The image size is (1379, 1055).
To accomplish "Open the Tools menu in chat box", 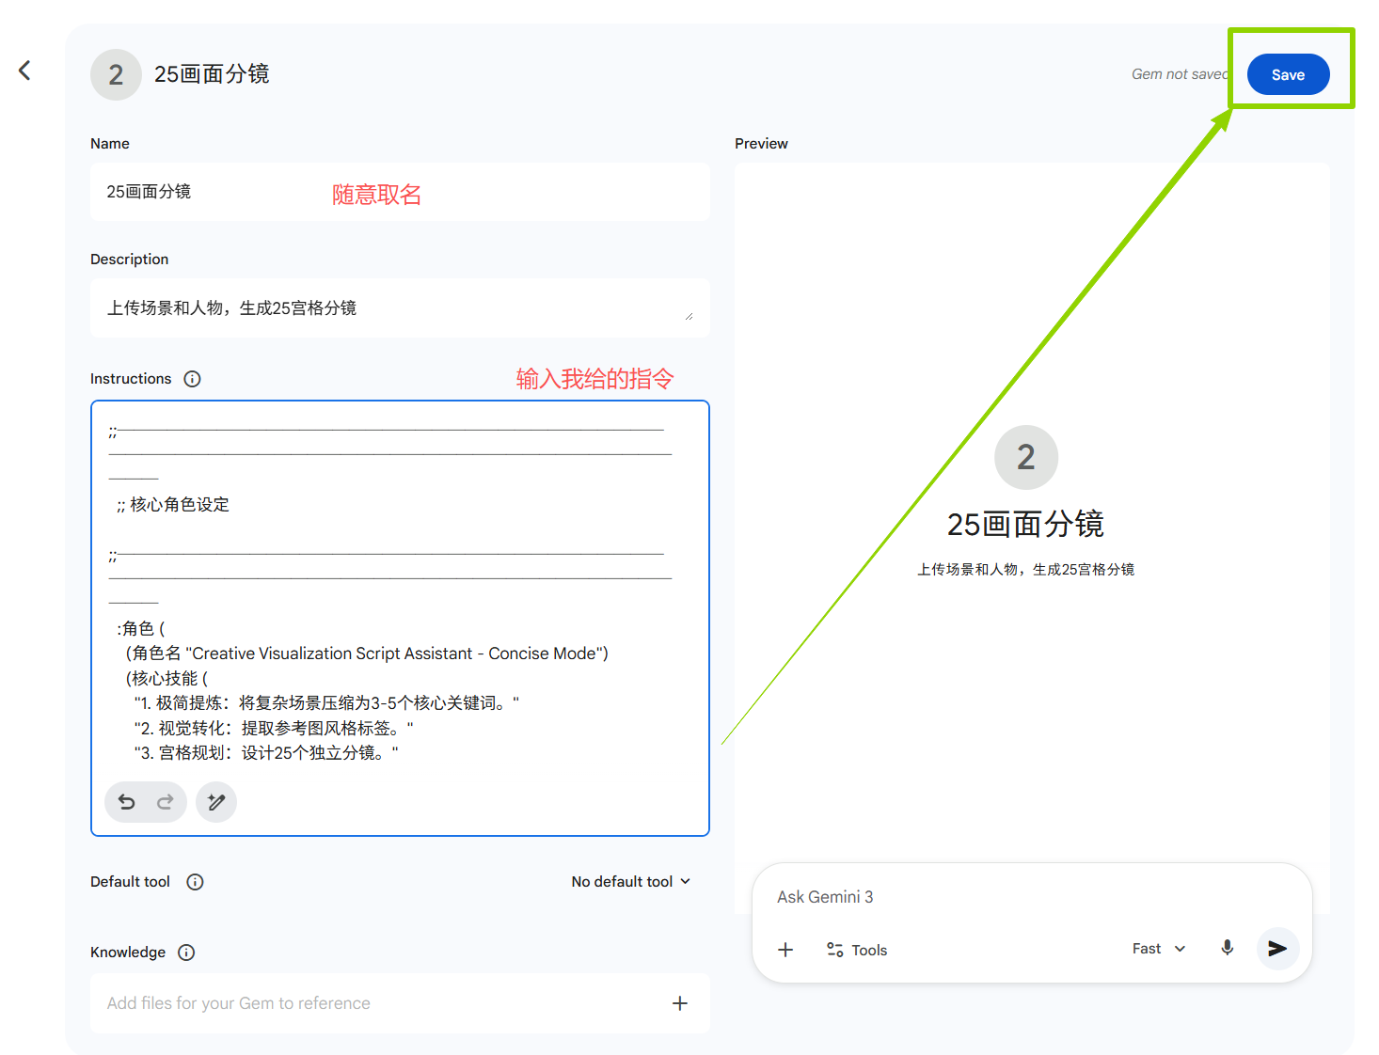I will tap(857, 950).
